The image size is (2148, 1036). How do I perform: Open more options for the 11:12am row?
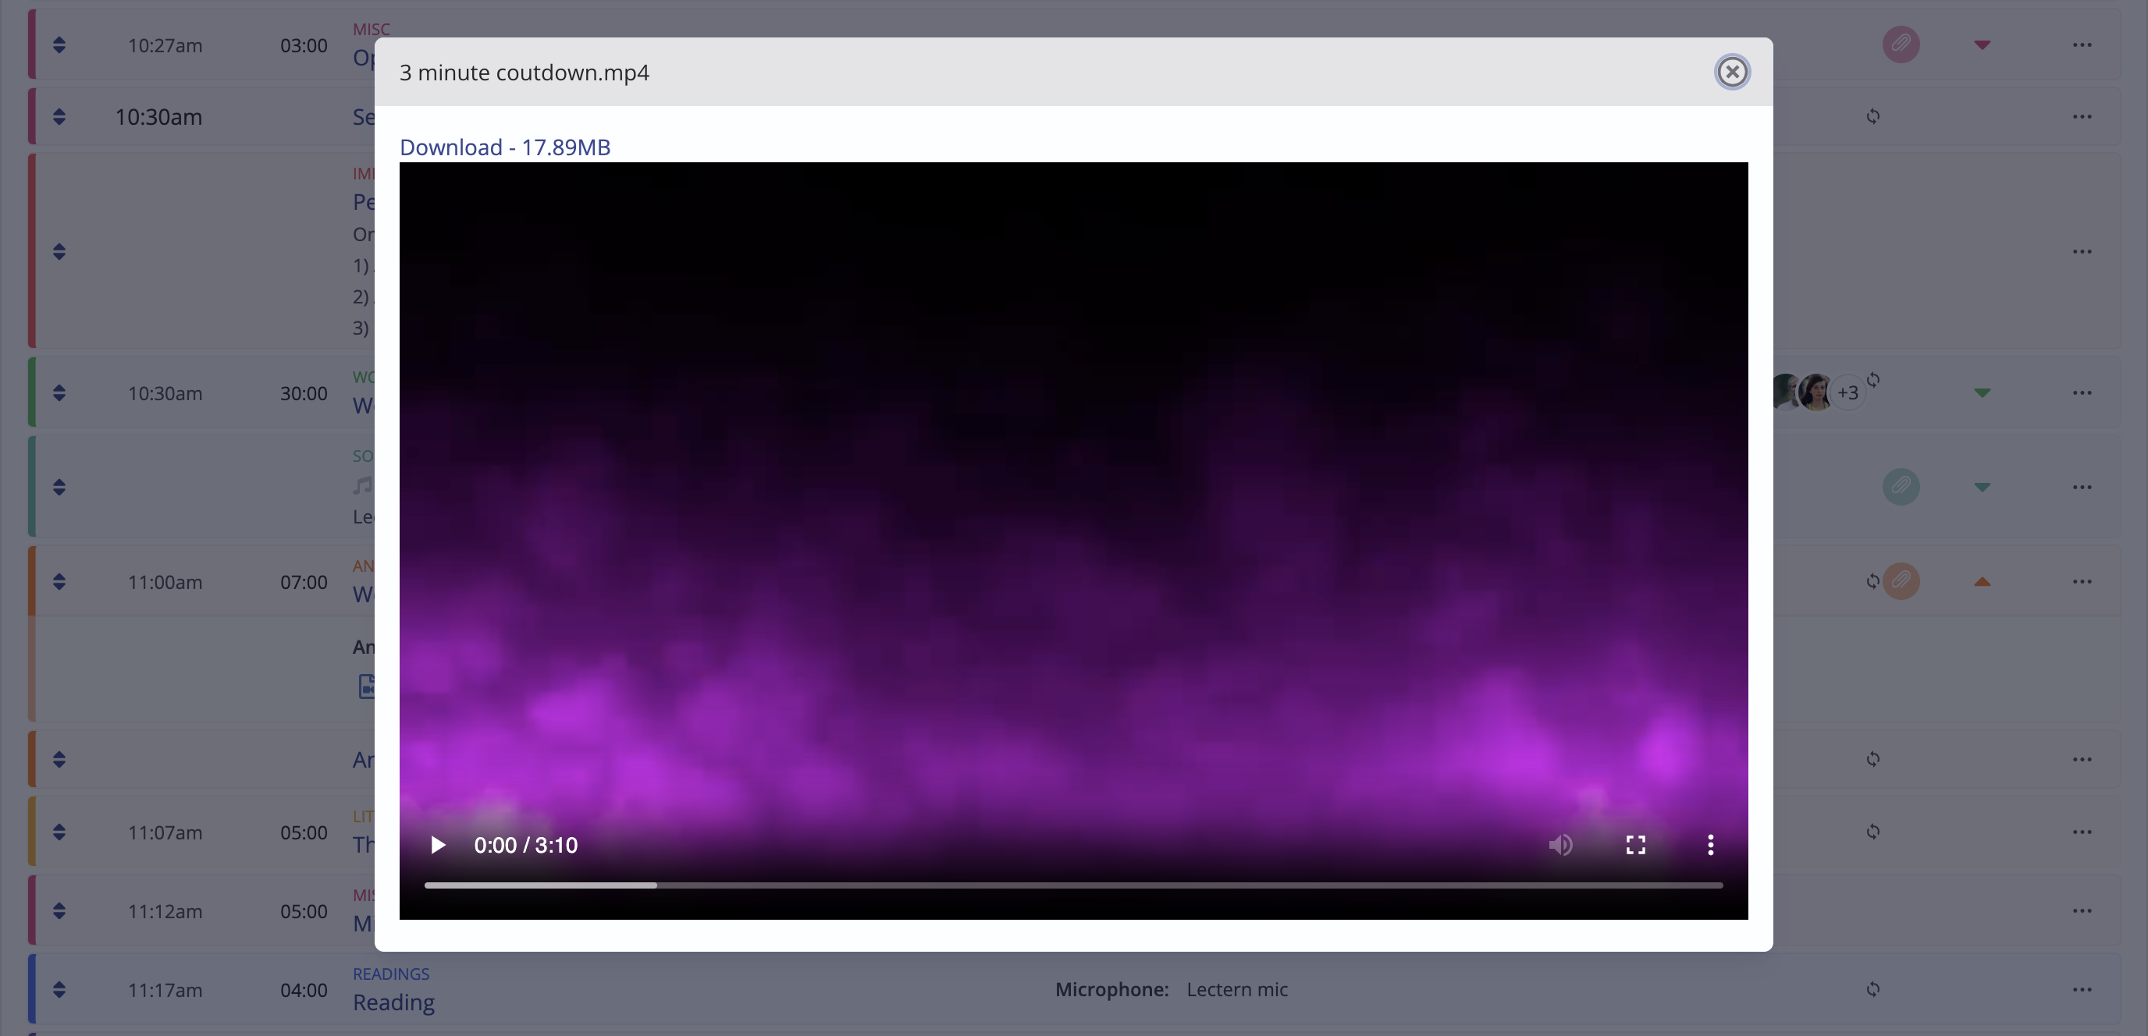[2082, 911]
